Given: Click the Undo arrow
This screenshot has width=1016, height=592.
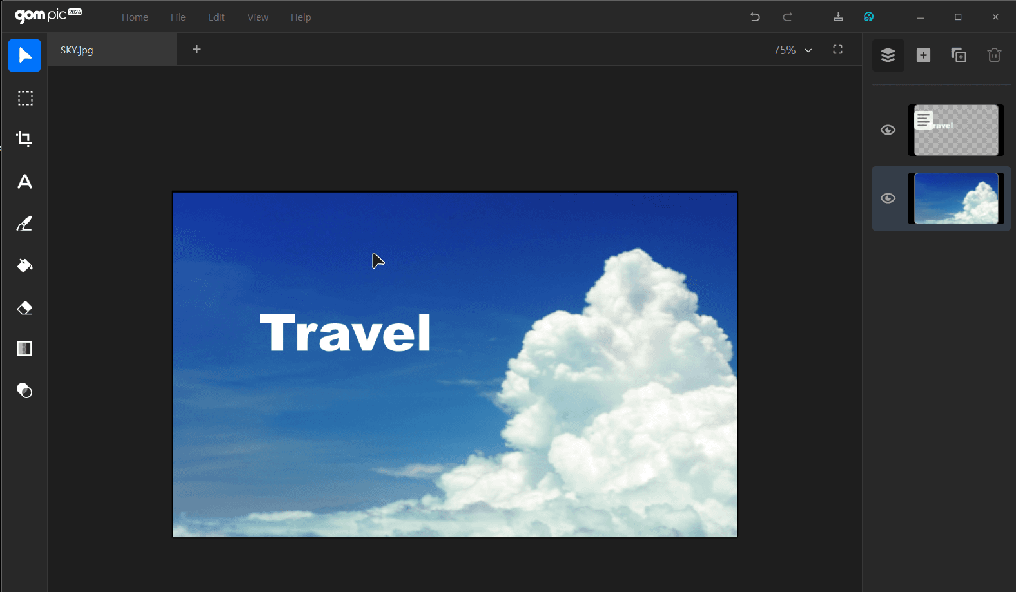Looking at the screenshot, I should click(755, 17).
